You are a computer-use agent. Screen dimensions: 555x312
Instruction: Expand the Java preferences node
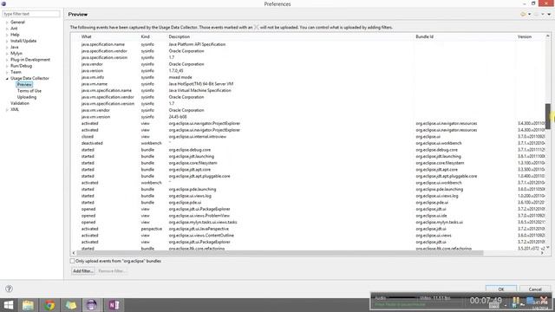tap(7, 48)
